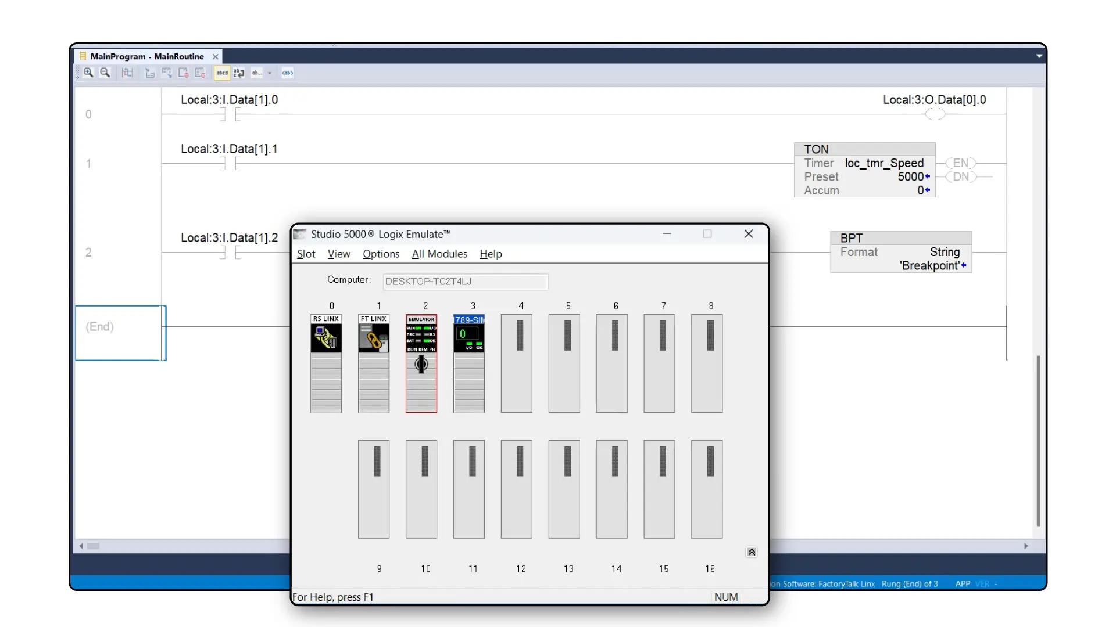Click the routine's horizontal scrollbar left arrow
The image size is (1116, 627).
(81, 546)
